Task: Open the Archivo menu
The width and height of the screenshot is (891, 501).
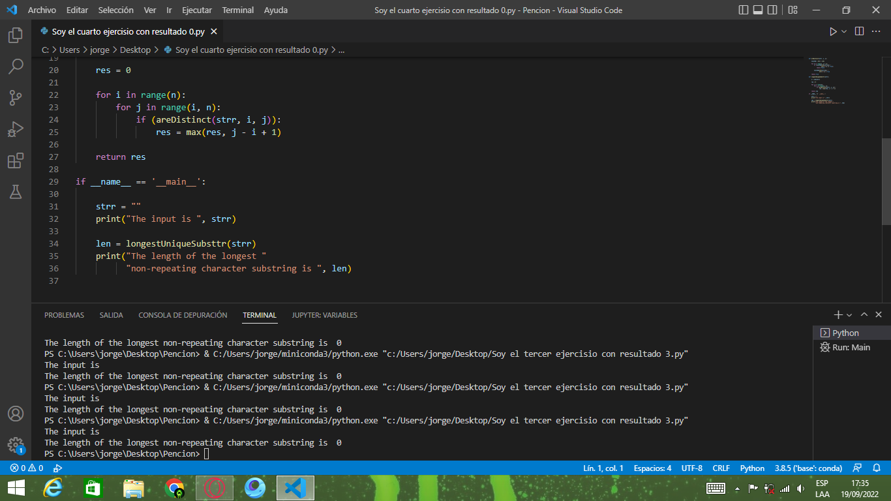Action: (x=42, y=10)
